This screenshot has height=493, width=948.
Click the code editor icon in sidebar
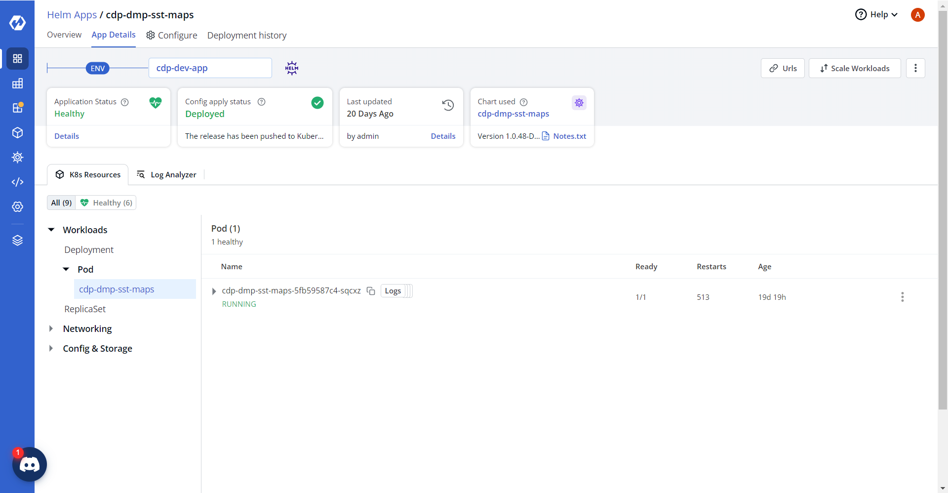click(17, 182)
